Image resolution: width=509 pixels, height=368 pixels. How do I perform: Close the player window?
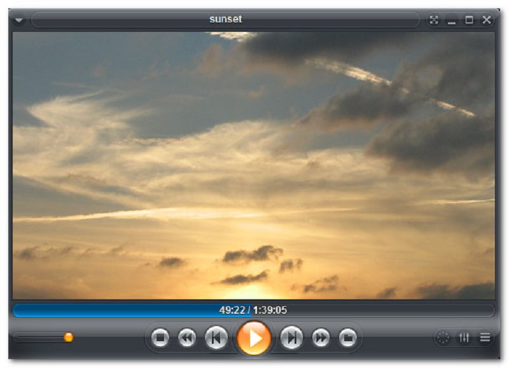click(x=487, y=20)
